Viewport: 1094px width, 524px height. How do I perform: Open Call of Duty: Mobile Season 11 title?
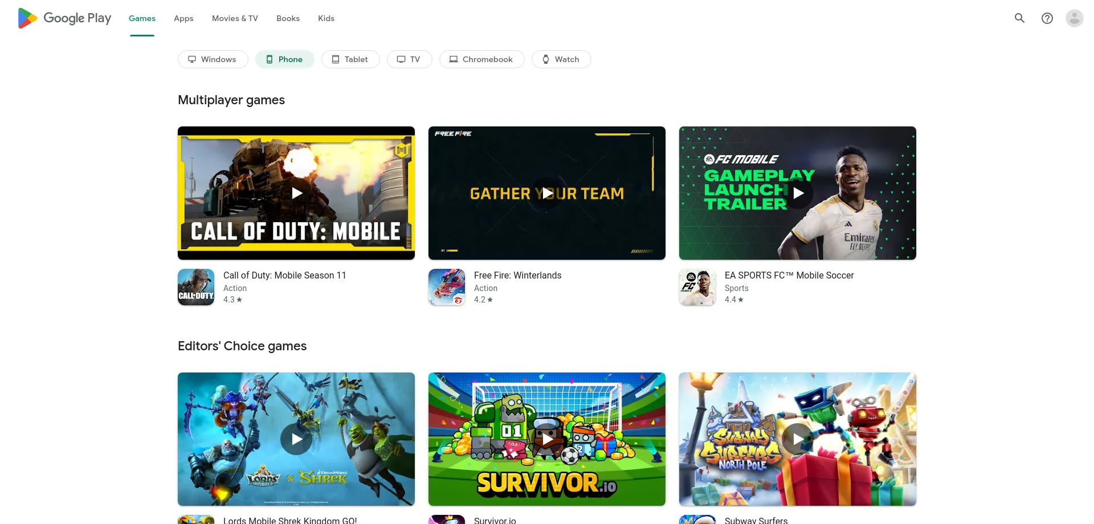pyautogui.click(x=285, y=275)
